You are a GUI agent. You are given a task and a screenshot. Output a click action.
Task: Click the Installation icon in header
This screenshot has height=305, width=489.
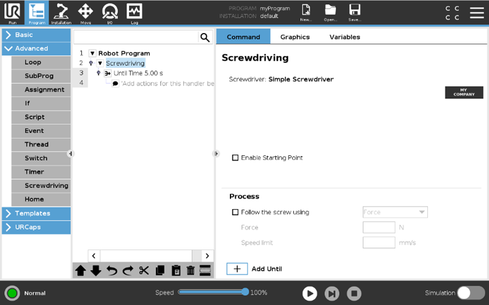[61, 12]
